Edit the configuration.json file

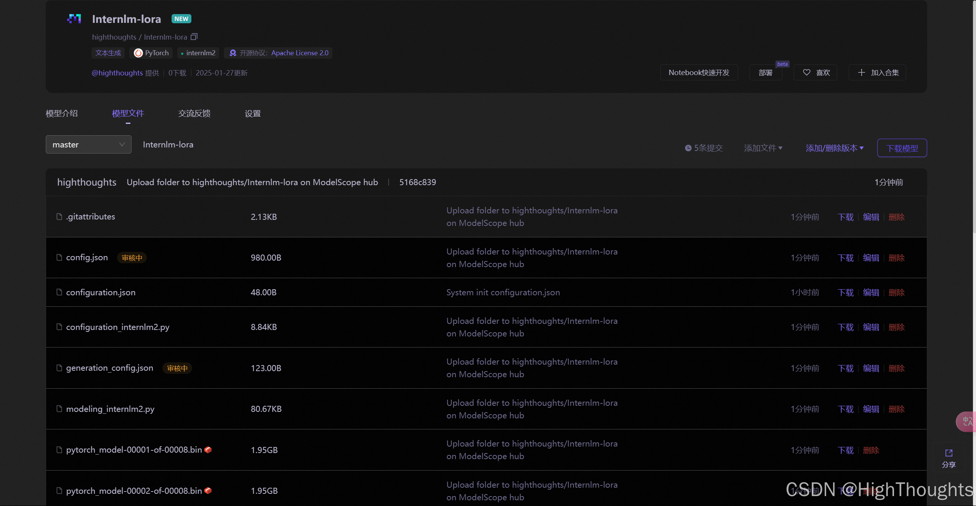click(871, 292)
